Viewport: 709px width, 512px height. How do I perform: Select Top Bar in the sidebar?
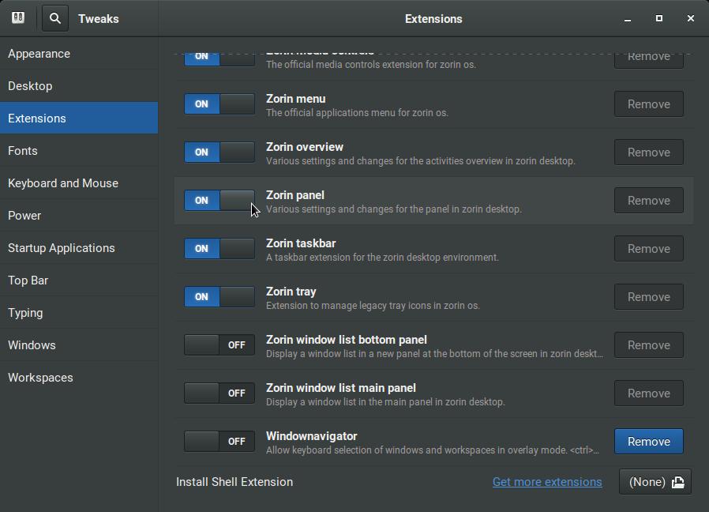pyautogui.click(x=28, y=280)
